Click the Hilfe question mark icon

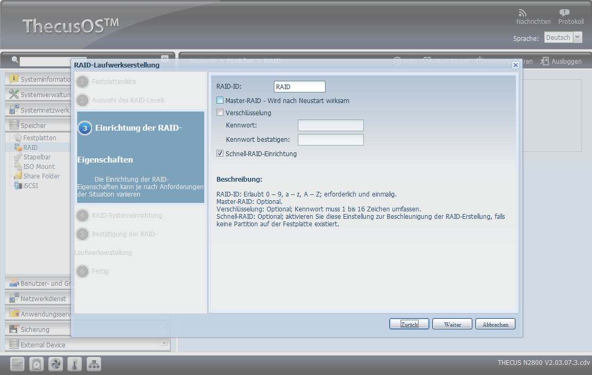point(397,61)
